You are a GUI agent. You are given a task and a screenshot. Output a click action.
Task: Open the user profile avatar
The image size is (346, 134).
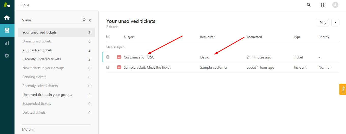tap(335, 5)
